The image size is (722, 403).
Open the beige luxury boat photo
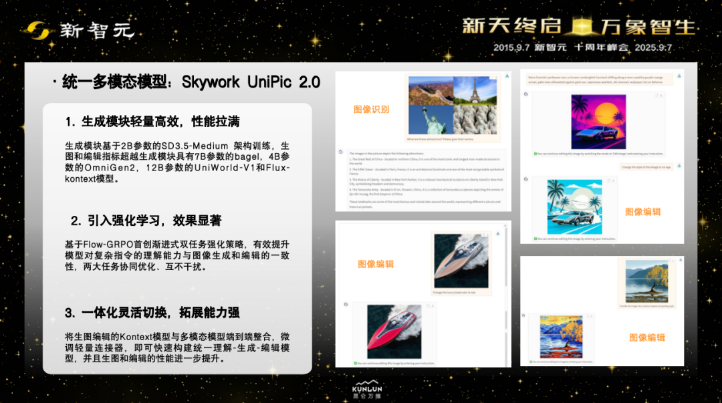pyautogui.click(x=461, y=261)
